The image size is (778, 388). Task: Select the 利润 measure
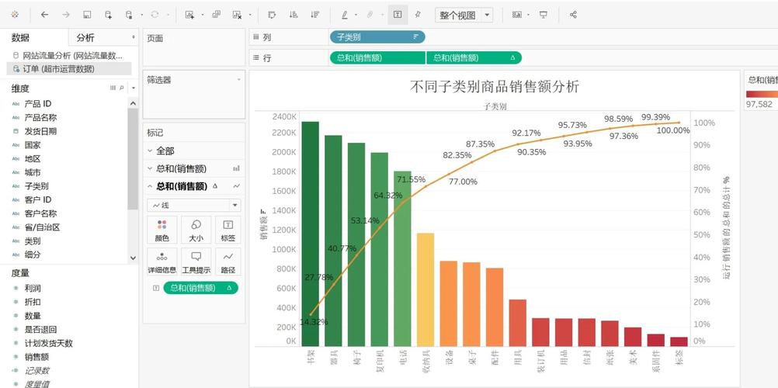pyautogui.click(x=33, y=288)
